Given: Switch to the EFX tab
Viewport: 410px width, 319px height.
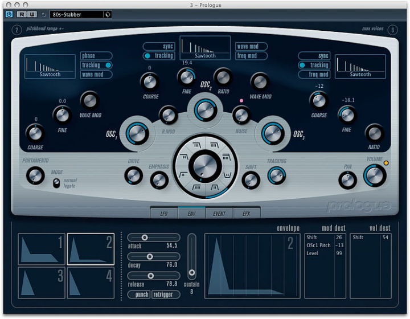Looking at the screenshot, I should click(x=247, y=214).
